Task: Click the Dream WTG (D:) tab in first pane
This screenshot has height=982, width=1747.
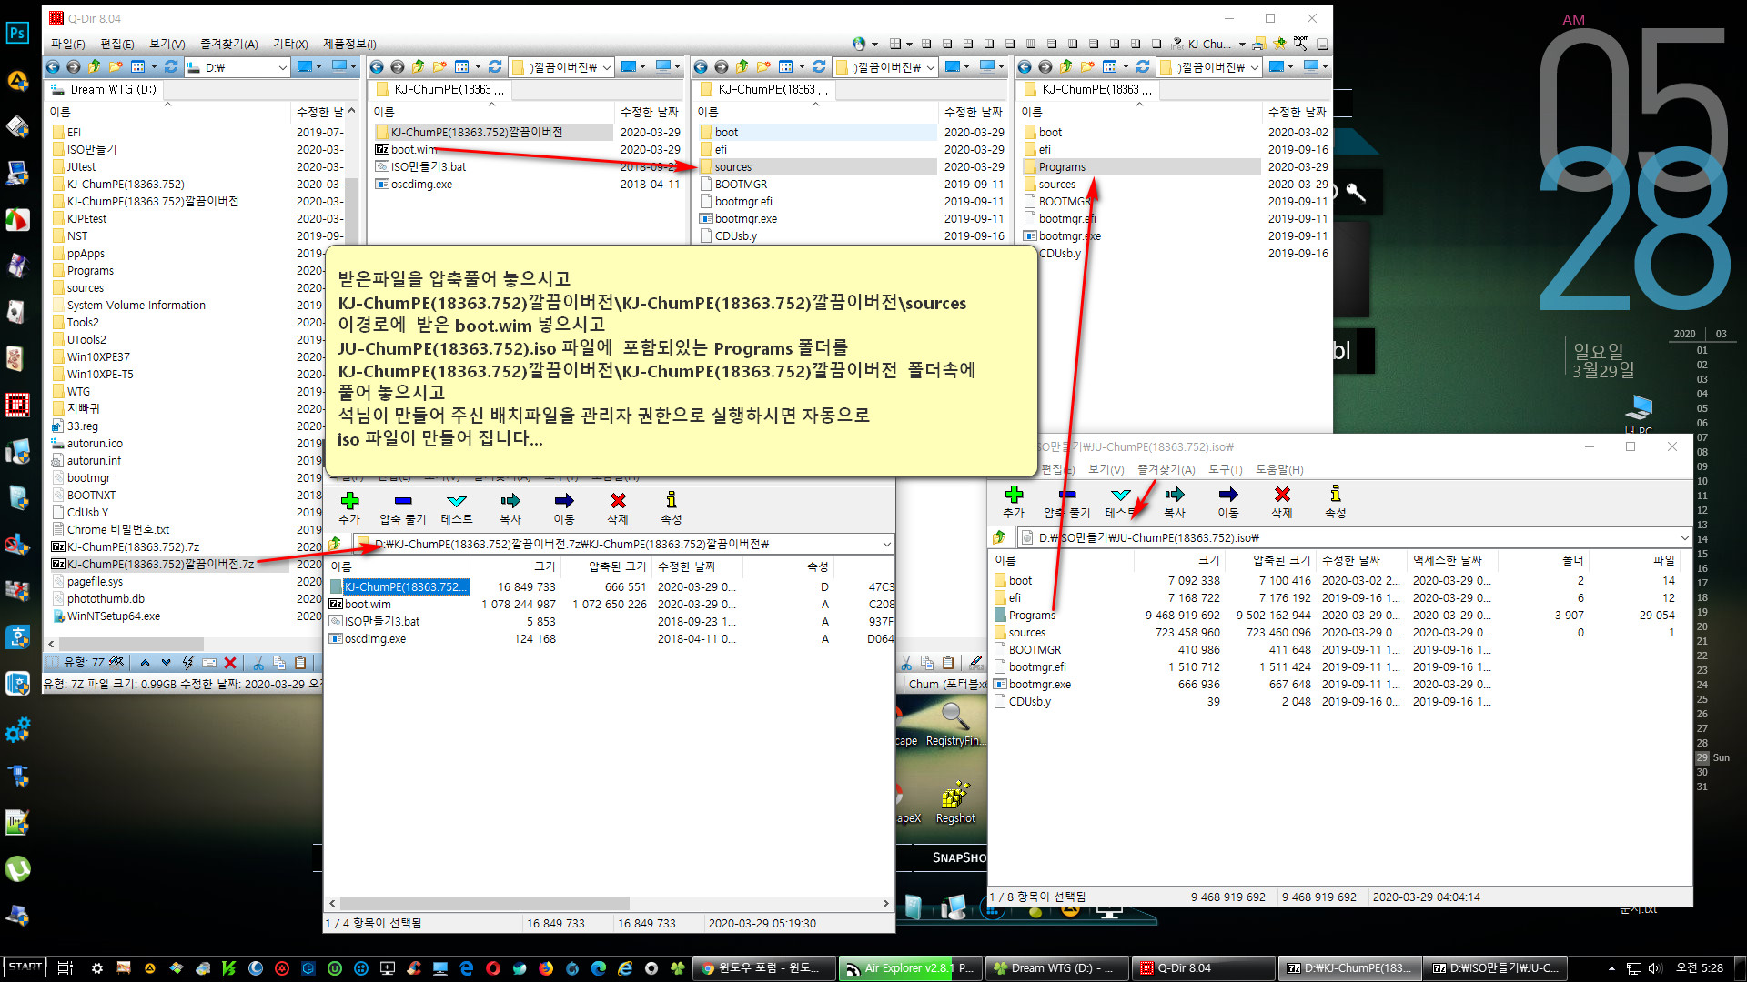Action: (104, 89)
